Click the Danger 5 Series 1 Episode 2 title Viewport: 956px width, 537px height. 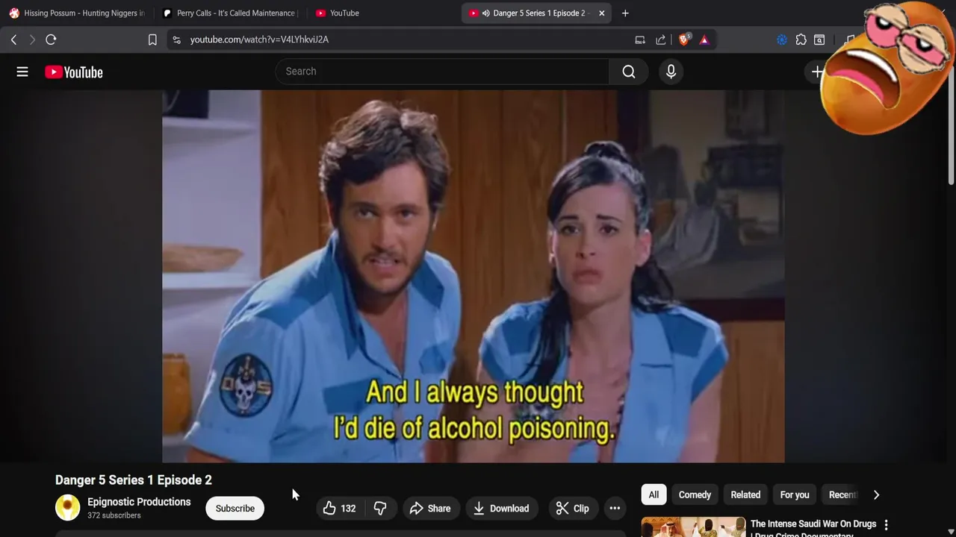[134, 480]
